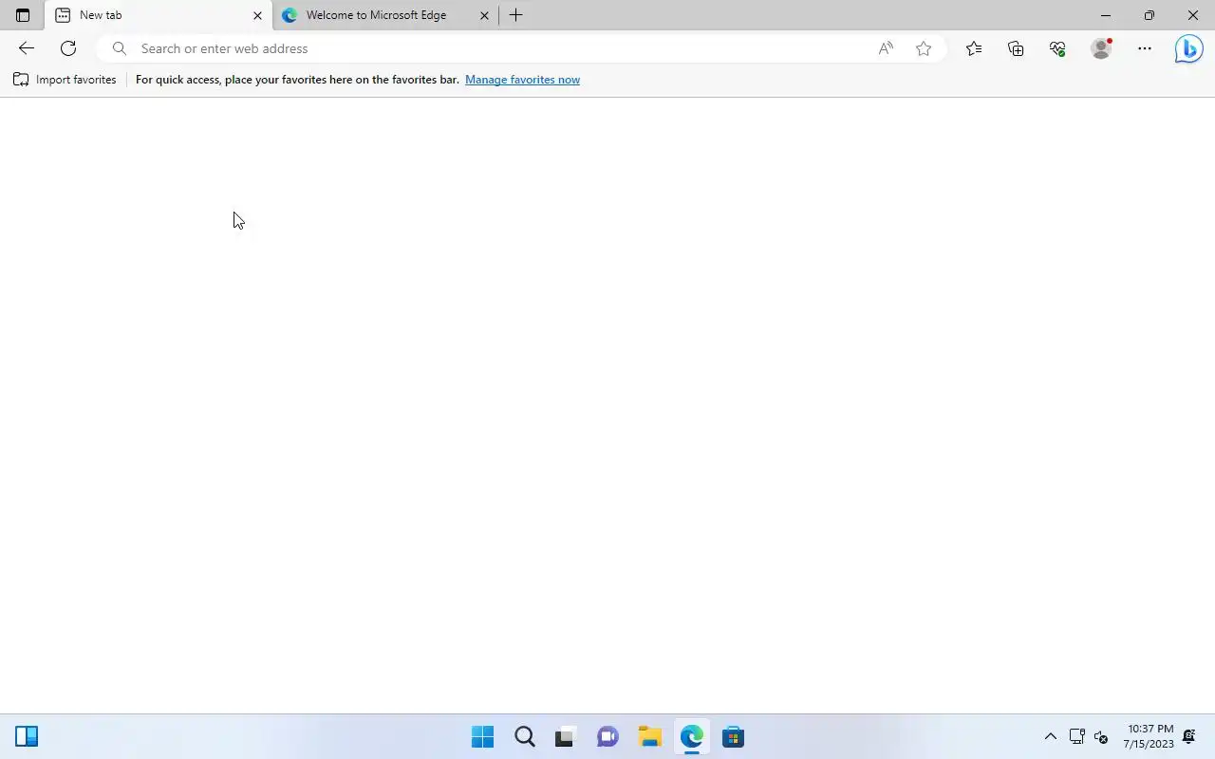Screen dimensions: 1215x759
Task: Minimize the Edge window
Action: [x=1106, y=15]
